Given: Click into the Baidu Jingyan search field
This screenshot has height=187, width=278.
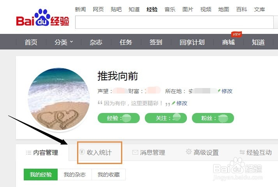Looking at the screenshot, I should pyautogui.click(x=174, y=22).
